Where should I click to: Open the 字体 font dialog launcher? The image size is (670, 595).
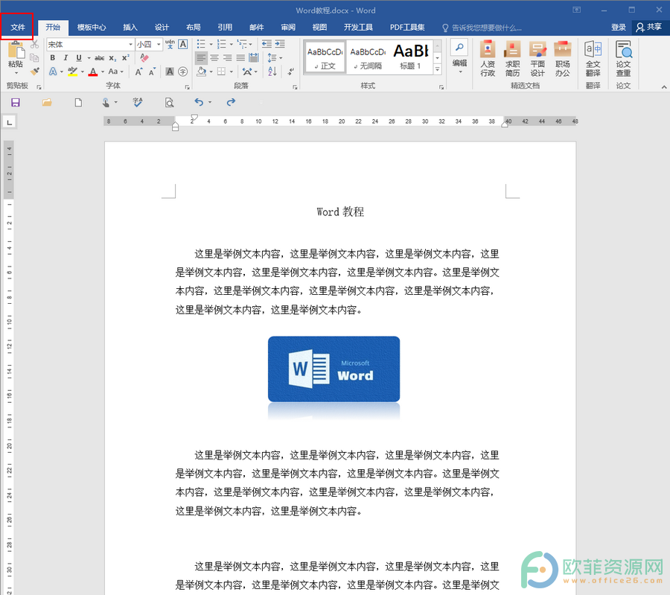coord(187,87)
